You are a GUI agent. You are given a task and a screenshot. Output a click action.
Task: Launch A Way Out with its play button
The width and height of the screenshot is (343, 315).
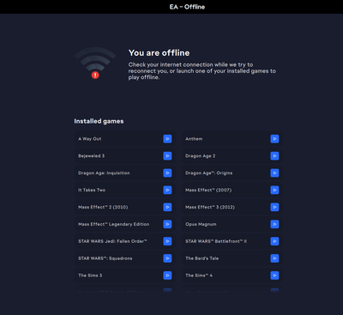(167, 139)
